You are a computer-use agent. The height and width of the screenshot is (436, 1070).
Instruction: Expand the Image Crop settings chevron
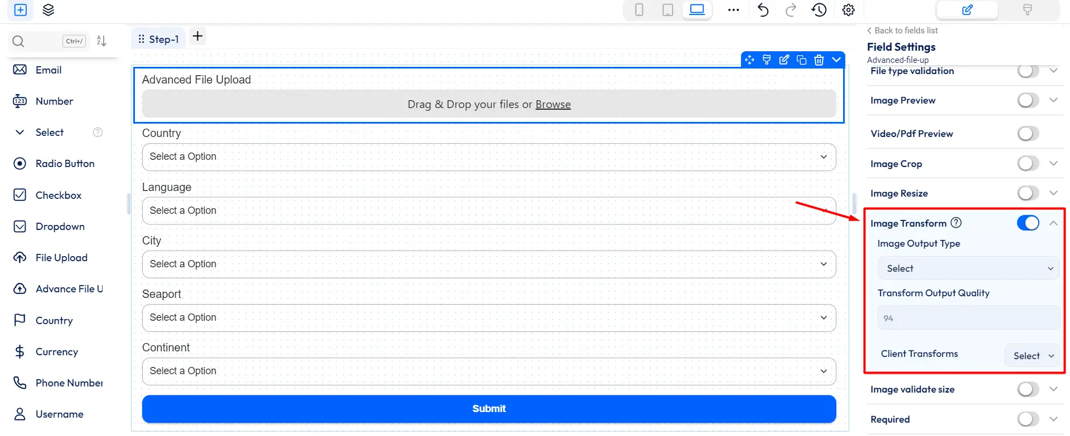point(1053,164)
